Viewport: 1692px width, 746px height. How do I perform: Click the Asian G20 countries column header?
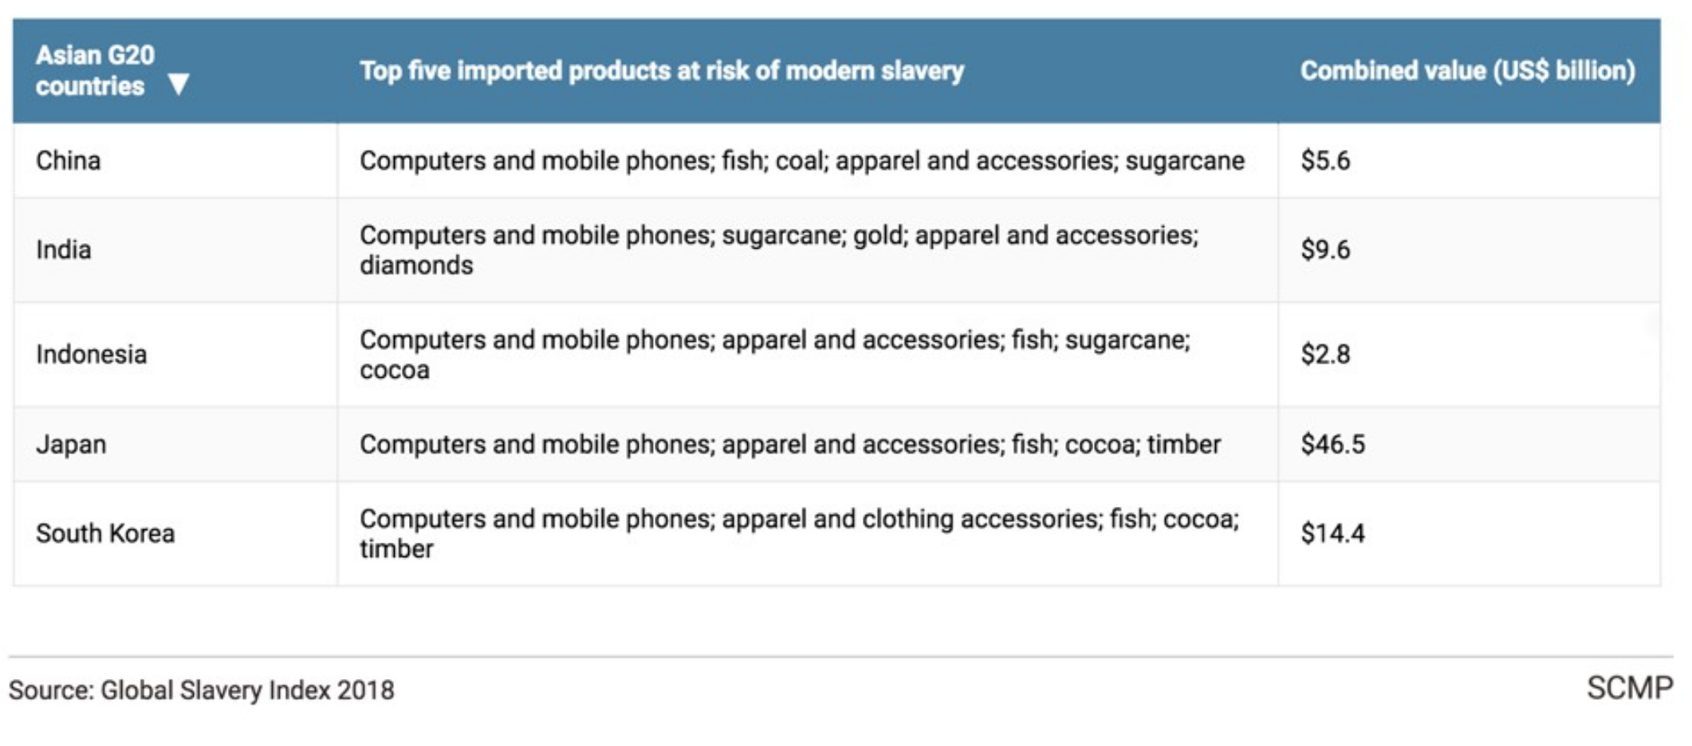(x=95, y=70)
